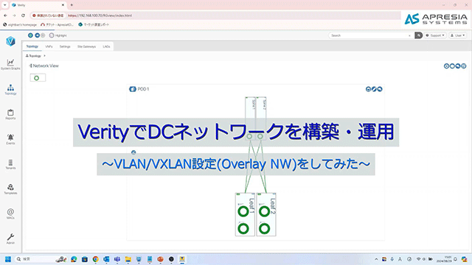
Task: Click third Network View toolbar icon
Action: (458, 66)
